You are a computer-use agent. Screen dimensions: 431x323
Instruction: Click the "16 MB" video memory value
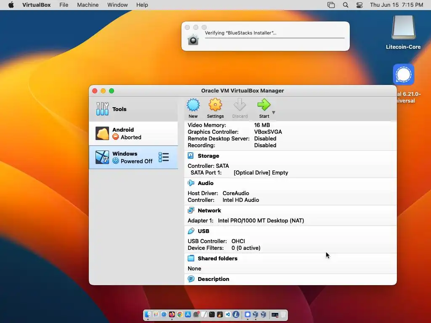[262, 125]
